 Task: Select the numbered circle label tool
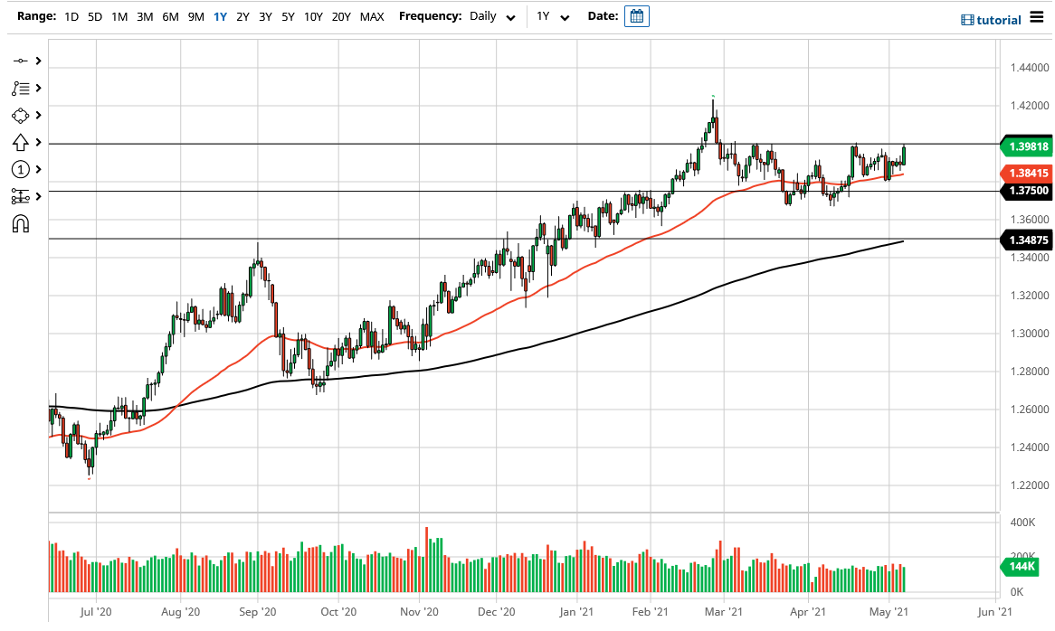point(20,169)
